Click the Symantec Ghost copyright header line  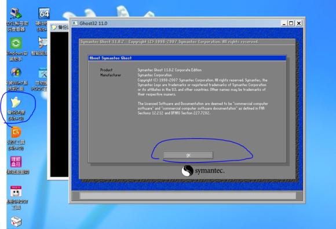pos(169,42)
